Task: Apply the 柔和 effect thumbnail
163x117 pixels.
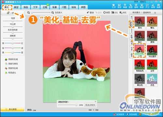Action: tap(152, 37)
